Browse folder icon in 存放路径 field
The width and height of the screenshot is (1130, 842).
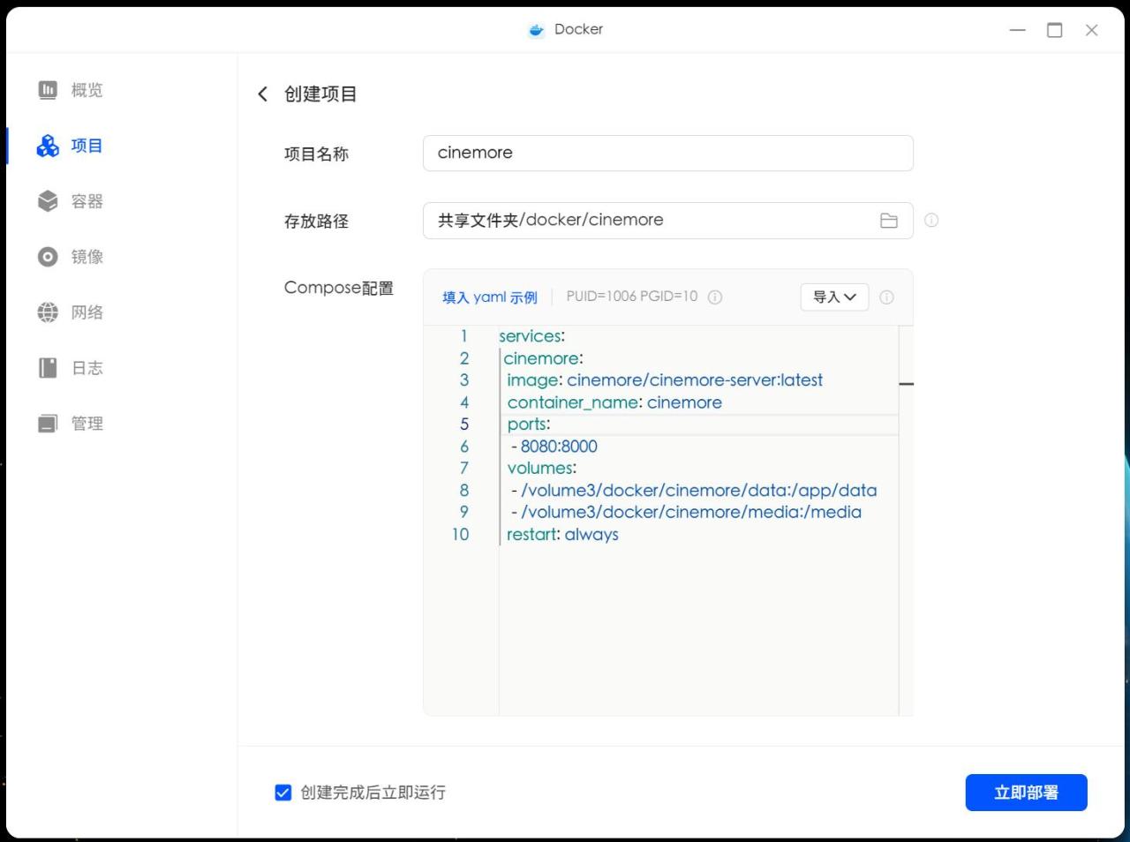[x=889, y=221]
